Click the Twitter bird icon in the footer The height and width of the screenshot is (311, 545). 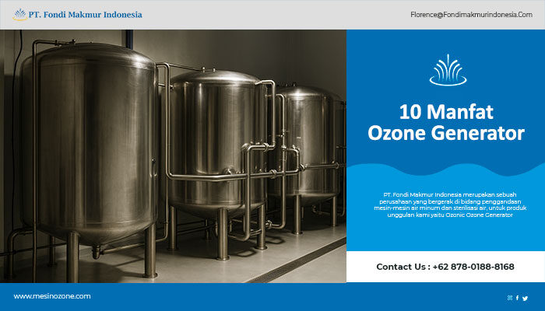(x=525, y=298)
